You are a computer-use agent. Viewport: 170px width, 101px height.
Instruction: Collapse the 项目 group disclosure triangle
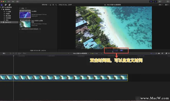pyautogui.click(x=20, y=8)
